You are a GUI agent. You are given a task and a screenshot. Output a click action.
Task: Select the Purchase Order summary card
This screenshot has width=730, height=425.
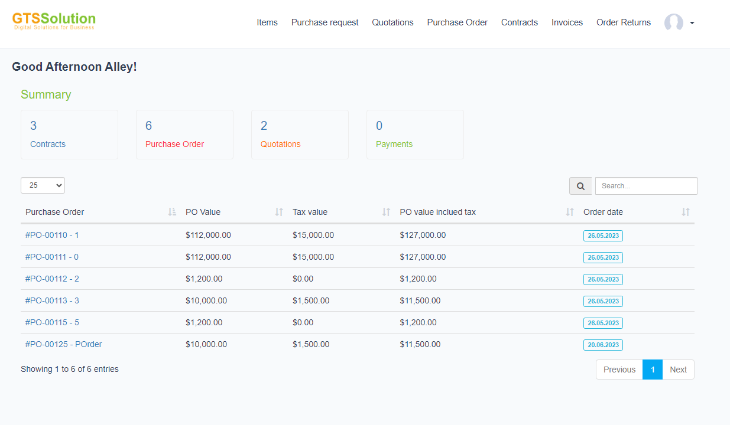click(x=184, y=135)
